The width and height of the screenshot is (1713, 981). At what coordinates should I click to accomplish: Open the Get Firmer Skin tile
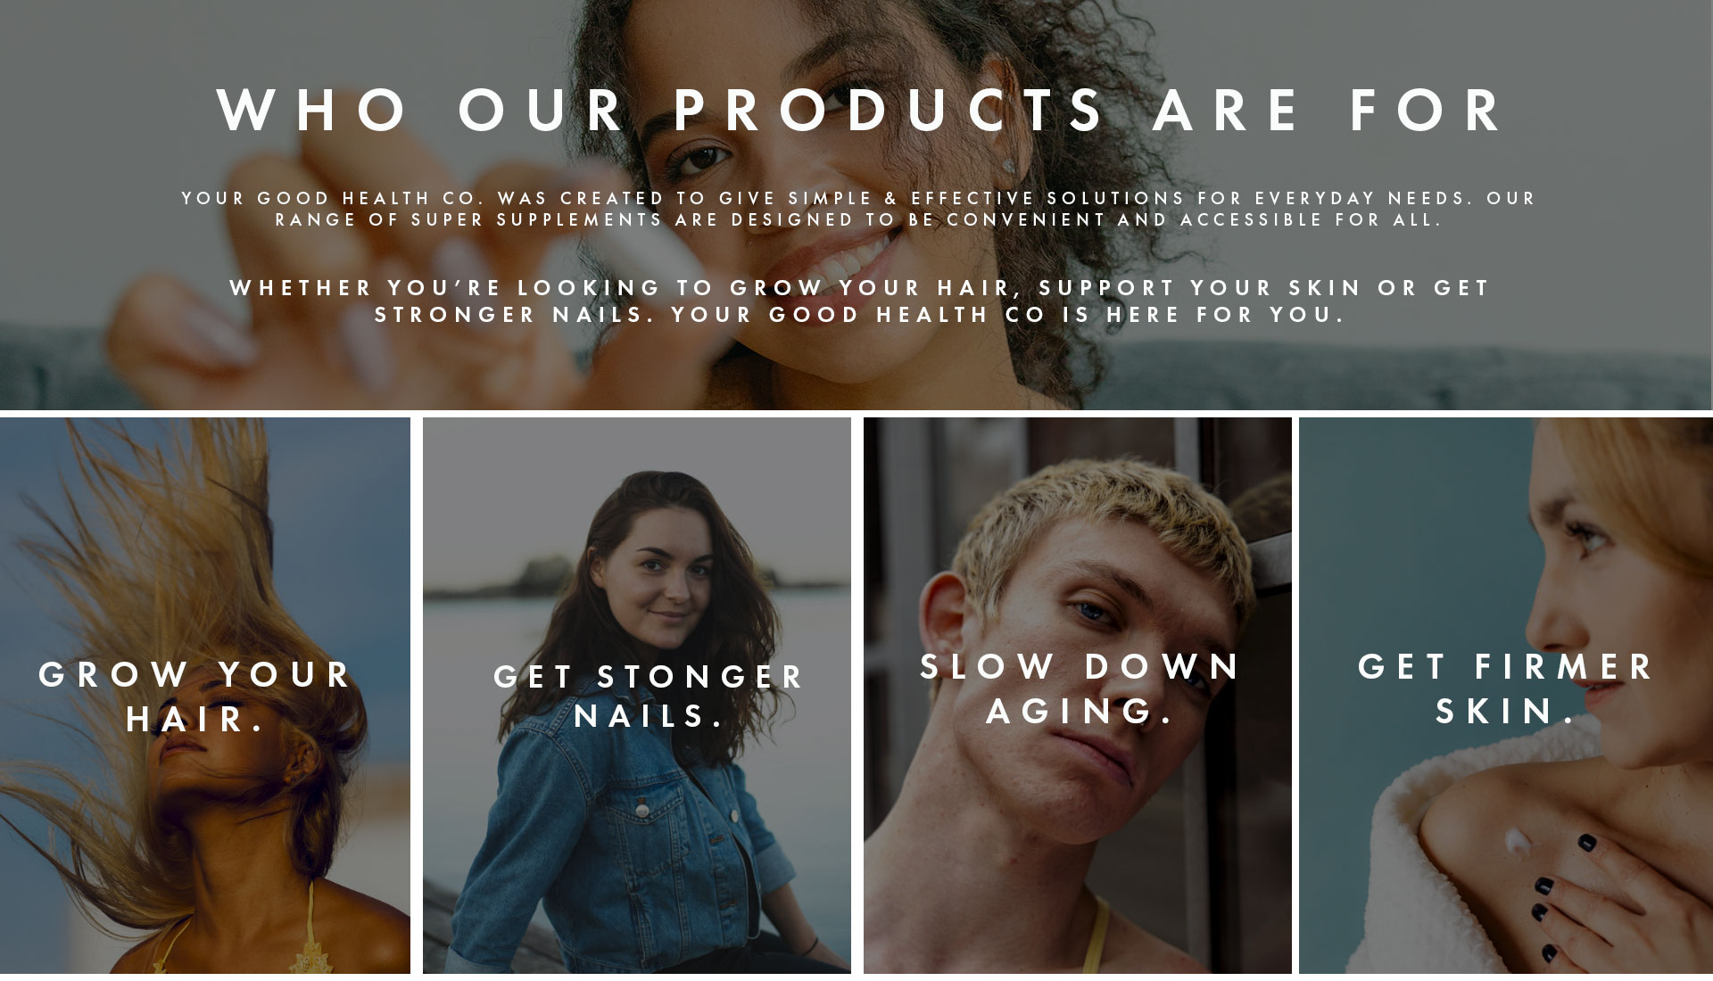1506,696
